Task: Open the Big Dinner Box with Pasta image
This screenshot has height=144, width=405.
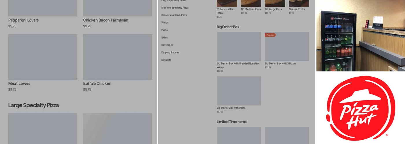Action: click(239, 91)
